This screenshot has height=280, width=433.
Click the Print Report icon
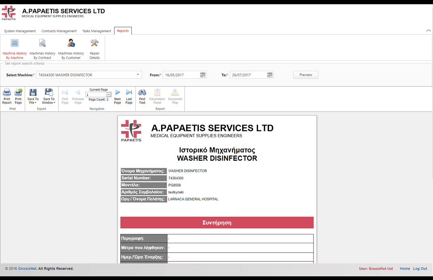[7, 96]
